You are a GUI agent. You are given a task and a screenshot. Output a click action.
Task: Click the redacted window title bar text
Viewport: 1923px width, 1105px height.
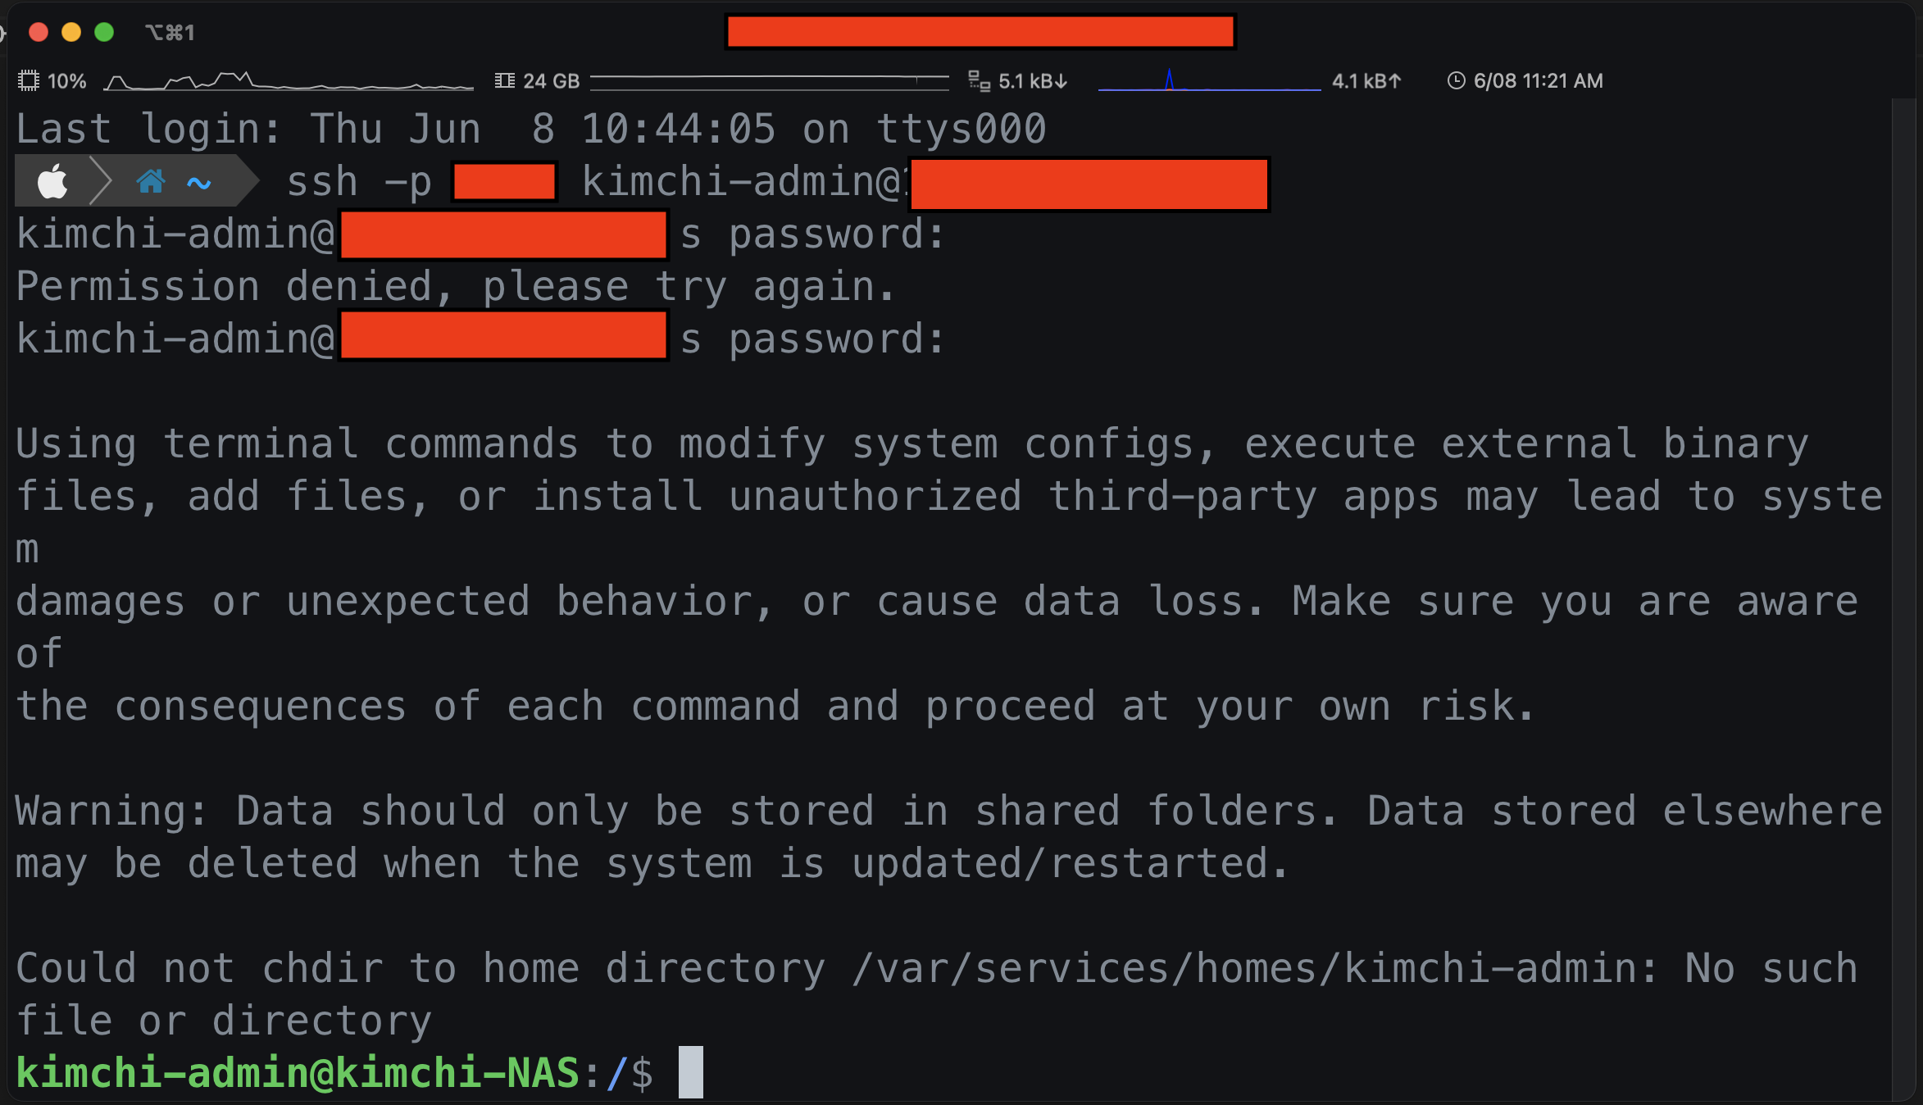click(980, 32)
